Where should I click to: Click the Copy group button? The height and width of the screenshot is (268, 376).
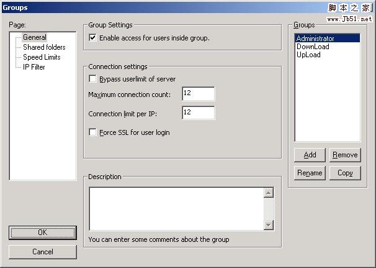(x=344, y=173)
